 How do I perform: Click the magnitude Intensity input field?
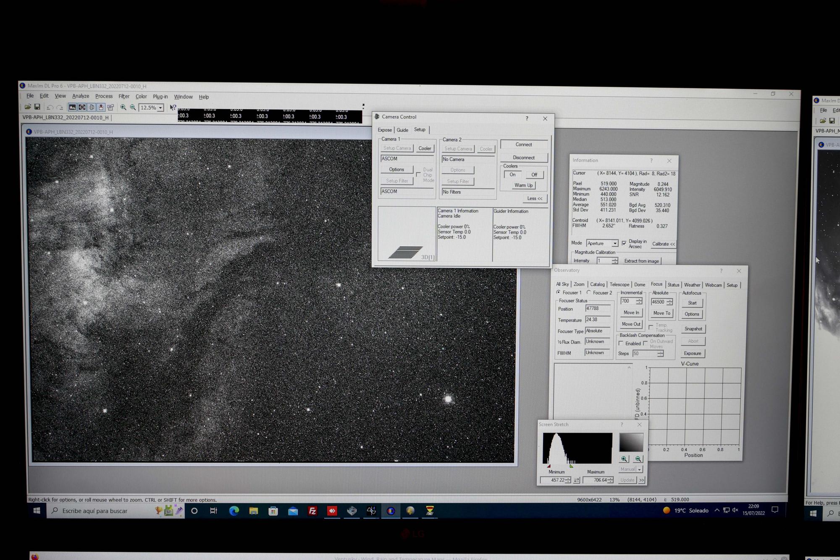coord(604,261)
